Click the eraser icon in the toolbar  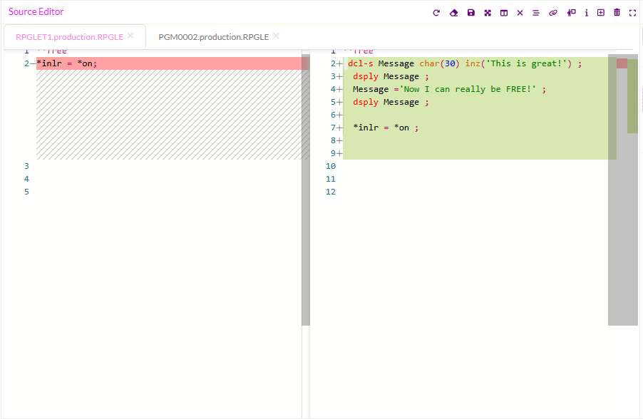(x=453, y=13)
